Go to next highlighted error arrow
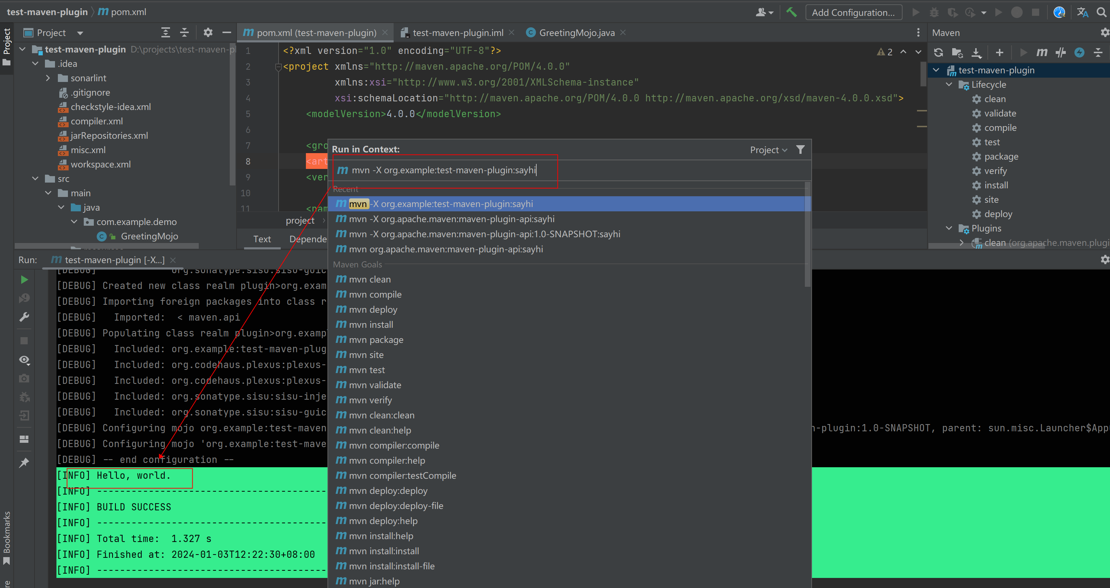The width and height of the screenshot is (1110, 588). point(918,52)
